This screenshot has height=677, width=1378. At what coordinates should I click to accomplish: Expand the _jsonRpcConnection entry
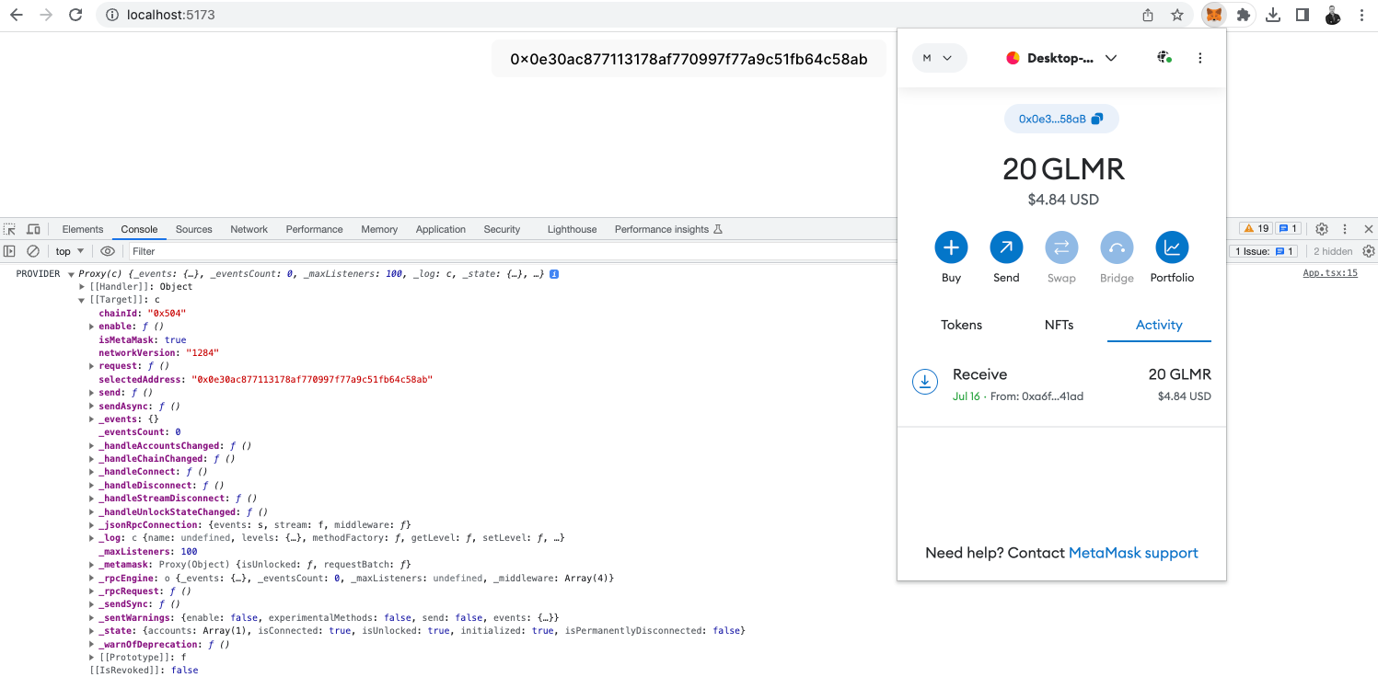(x=91, y=525)
